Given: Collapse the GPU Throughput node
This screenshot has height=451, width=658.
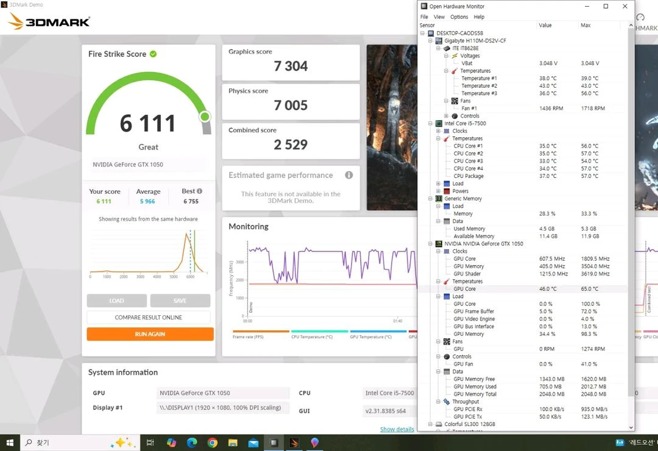Looking at the screenshot, I should [x=438, y=402].
